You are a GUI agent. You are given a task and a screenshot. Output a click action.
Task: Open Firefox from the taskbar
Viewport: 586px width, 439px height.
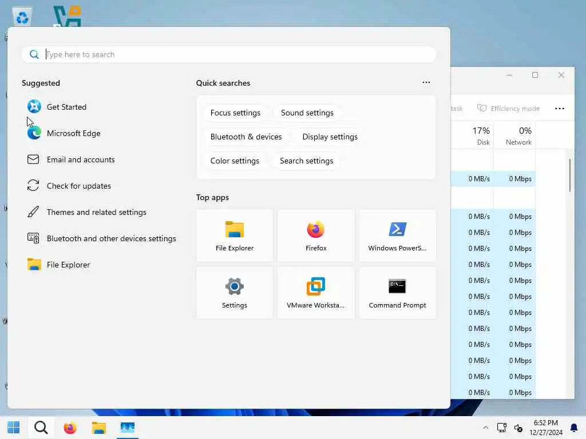(x=70, y=428)
